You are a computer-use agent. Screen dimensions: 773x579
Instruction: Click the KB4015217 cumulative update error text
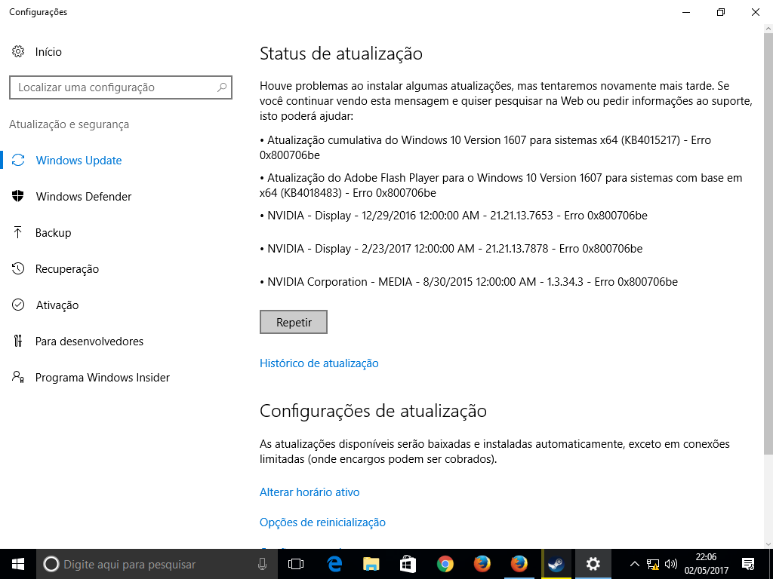[485, 148]
